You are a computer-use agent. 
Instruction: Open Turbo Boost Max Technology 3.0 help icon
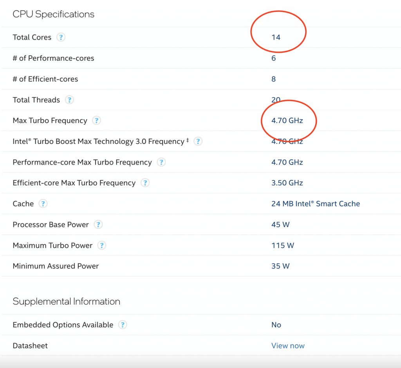[198, 141]
